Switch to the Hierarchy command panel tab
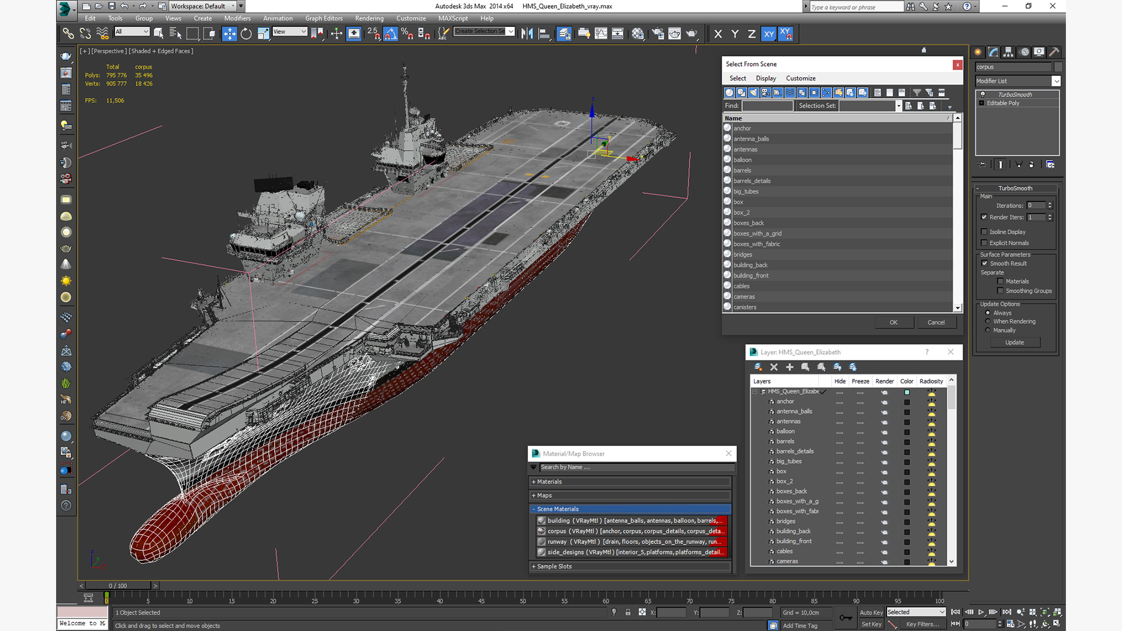Viewport: 1122px width, 631px height. pos(1009,52)
